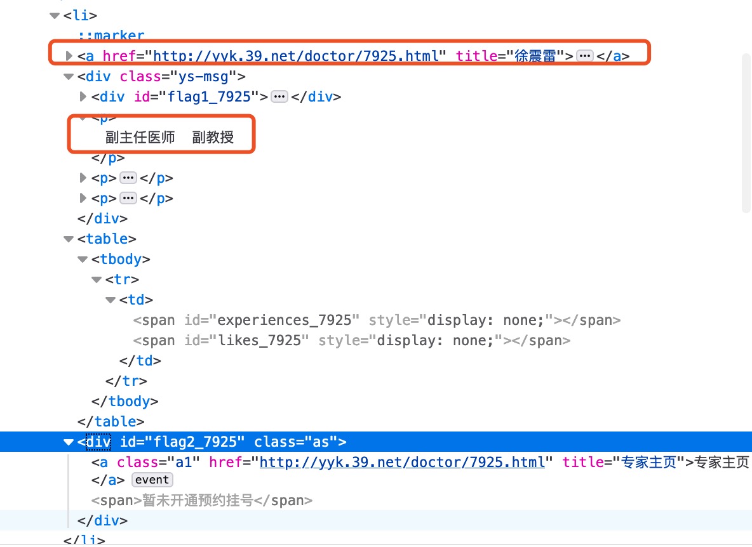This screenshot has height=547, width=752.
Task: Select the ::marker pseudo-element row
Action: [111, 36]
